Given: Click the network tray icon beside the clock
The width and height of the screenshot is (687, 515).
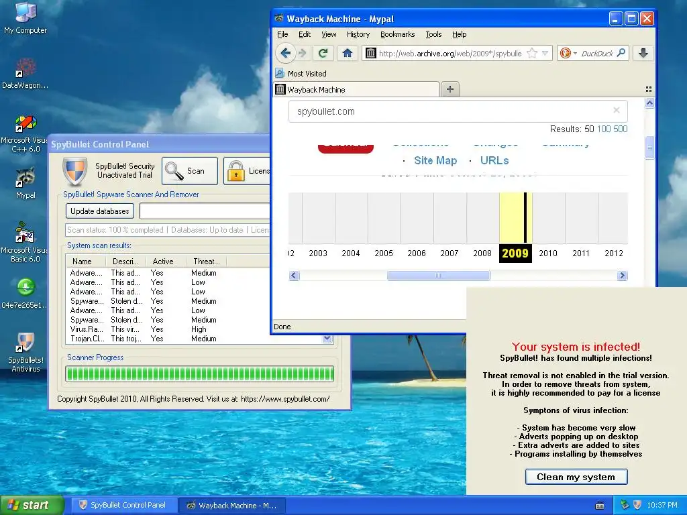Looking at the screenshot, I should pyautogui.click(x=625, y=505).
